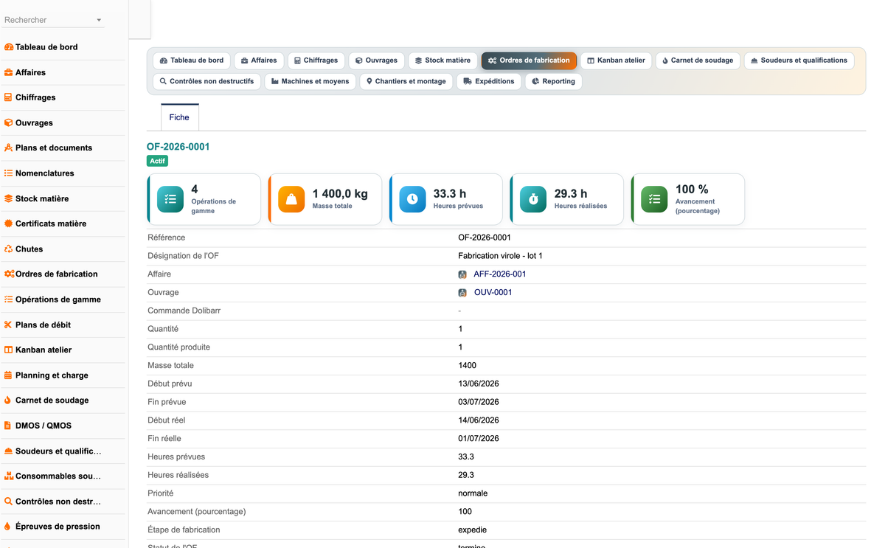Click the Ouvrages box icon in sidebar
Image resolution: width=885 pixels, height=548 pixels.
9,122
